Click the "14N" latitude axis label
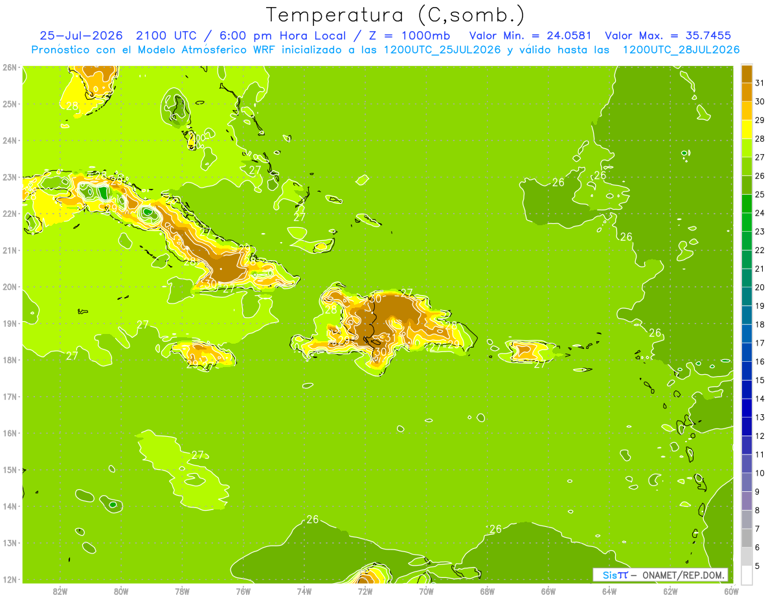 coord(10,506)
